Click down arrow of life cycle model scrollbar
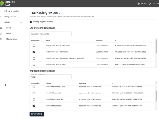The image size is (159, 119). [156, 66]
